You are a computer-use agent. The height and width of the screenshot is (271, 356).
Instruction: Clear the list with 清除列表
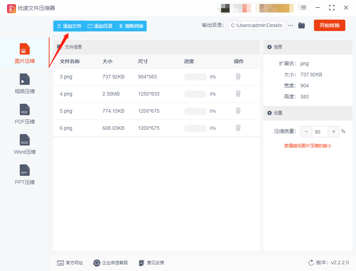131,25
